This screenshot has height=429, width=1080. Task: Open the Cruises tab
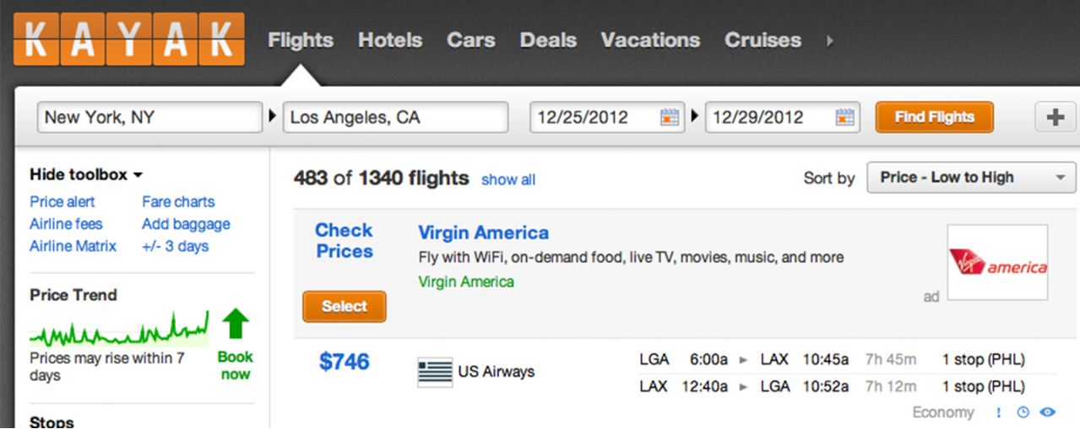763,40
